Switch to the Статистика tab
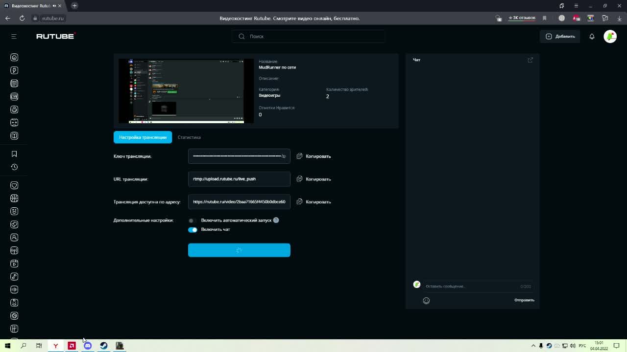Image resolution: width=627 pixels, height=352 pixels. [189, 137]
